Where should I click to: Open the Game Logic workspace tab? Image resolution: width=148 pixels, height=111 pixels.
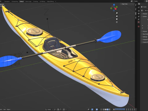[x=28, y=2]
